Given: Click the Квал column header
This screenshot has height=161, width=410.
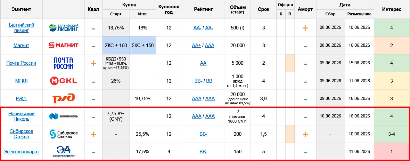Looking at the screenshot, I should tap(93, 9).
